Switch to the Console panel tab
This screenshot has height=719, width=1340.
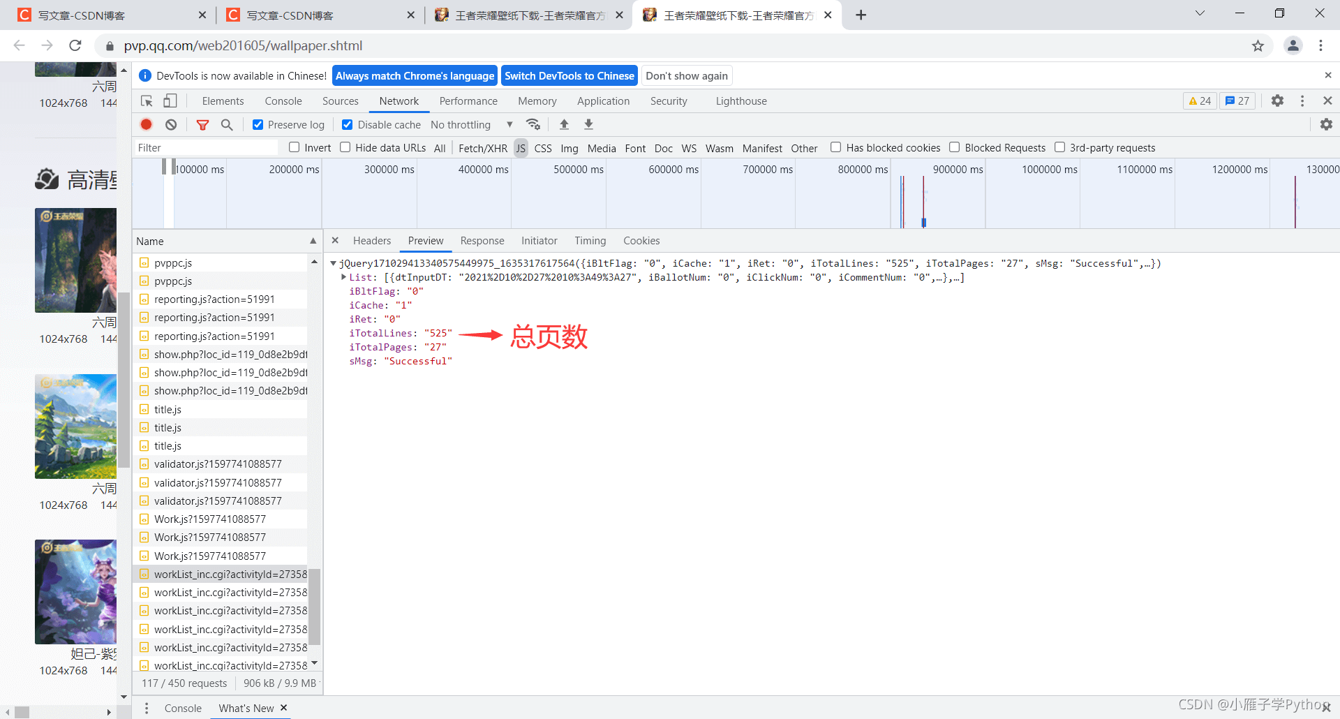tap(283, 101)
